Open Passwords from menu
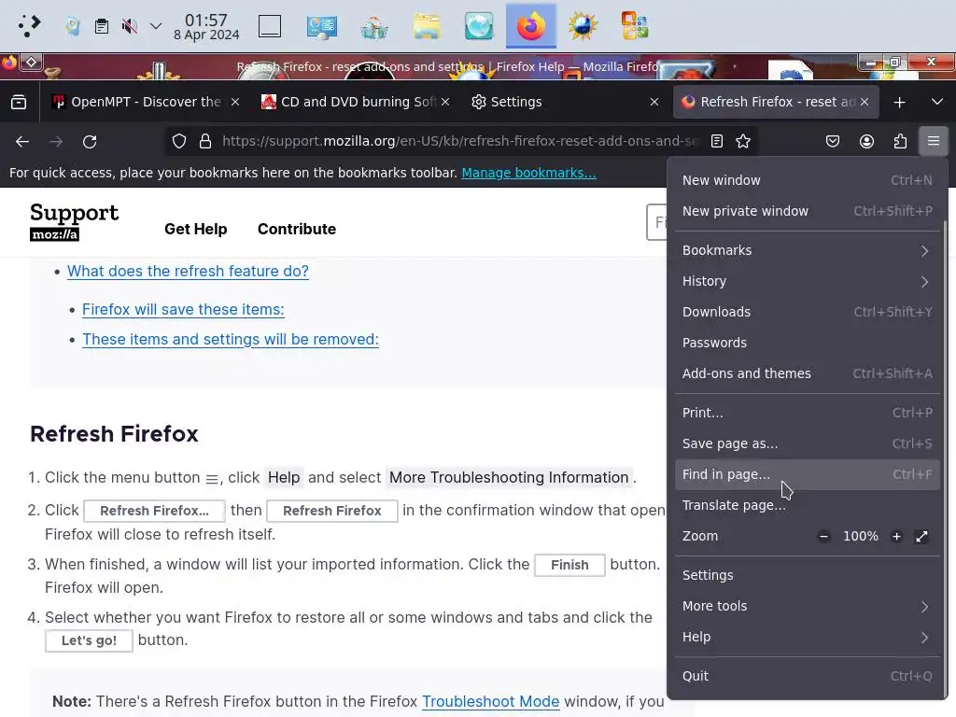 808,343
